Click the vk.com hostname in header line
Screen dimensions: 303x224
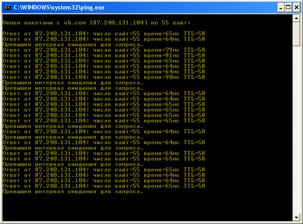(75, 23)
